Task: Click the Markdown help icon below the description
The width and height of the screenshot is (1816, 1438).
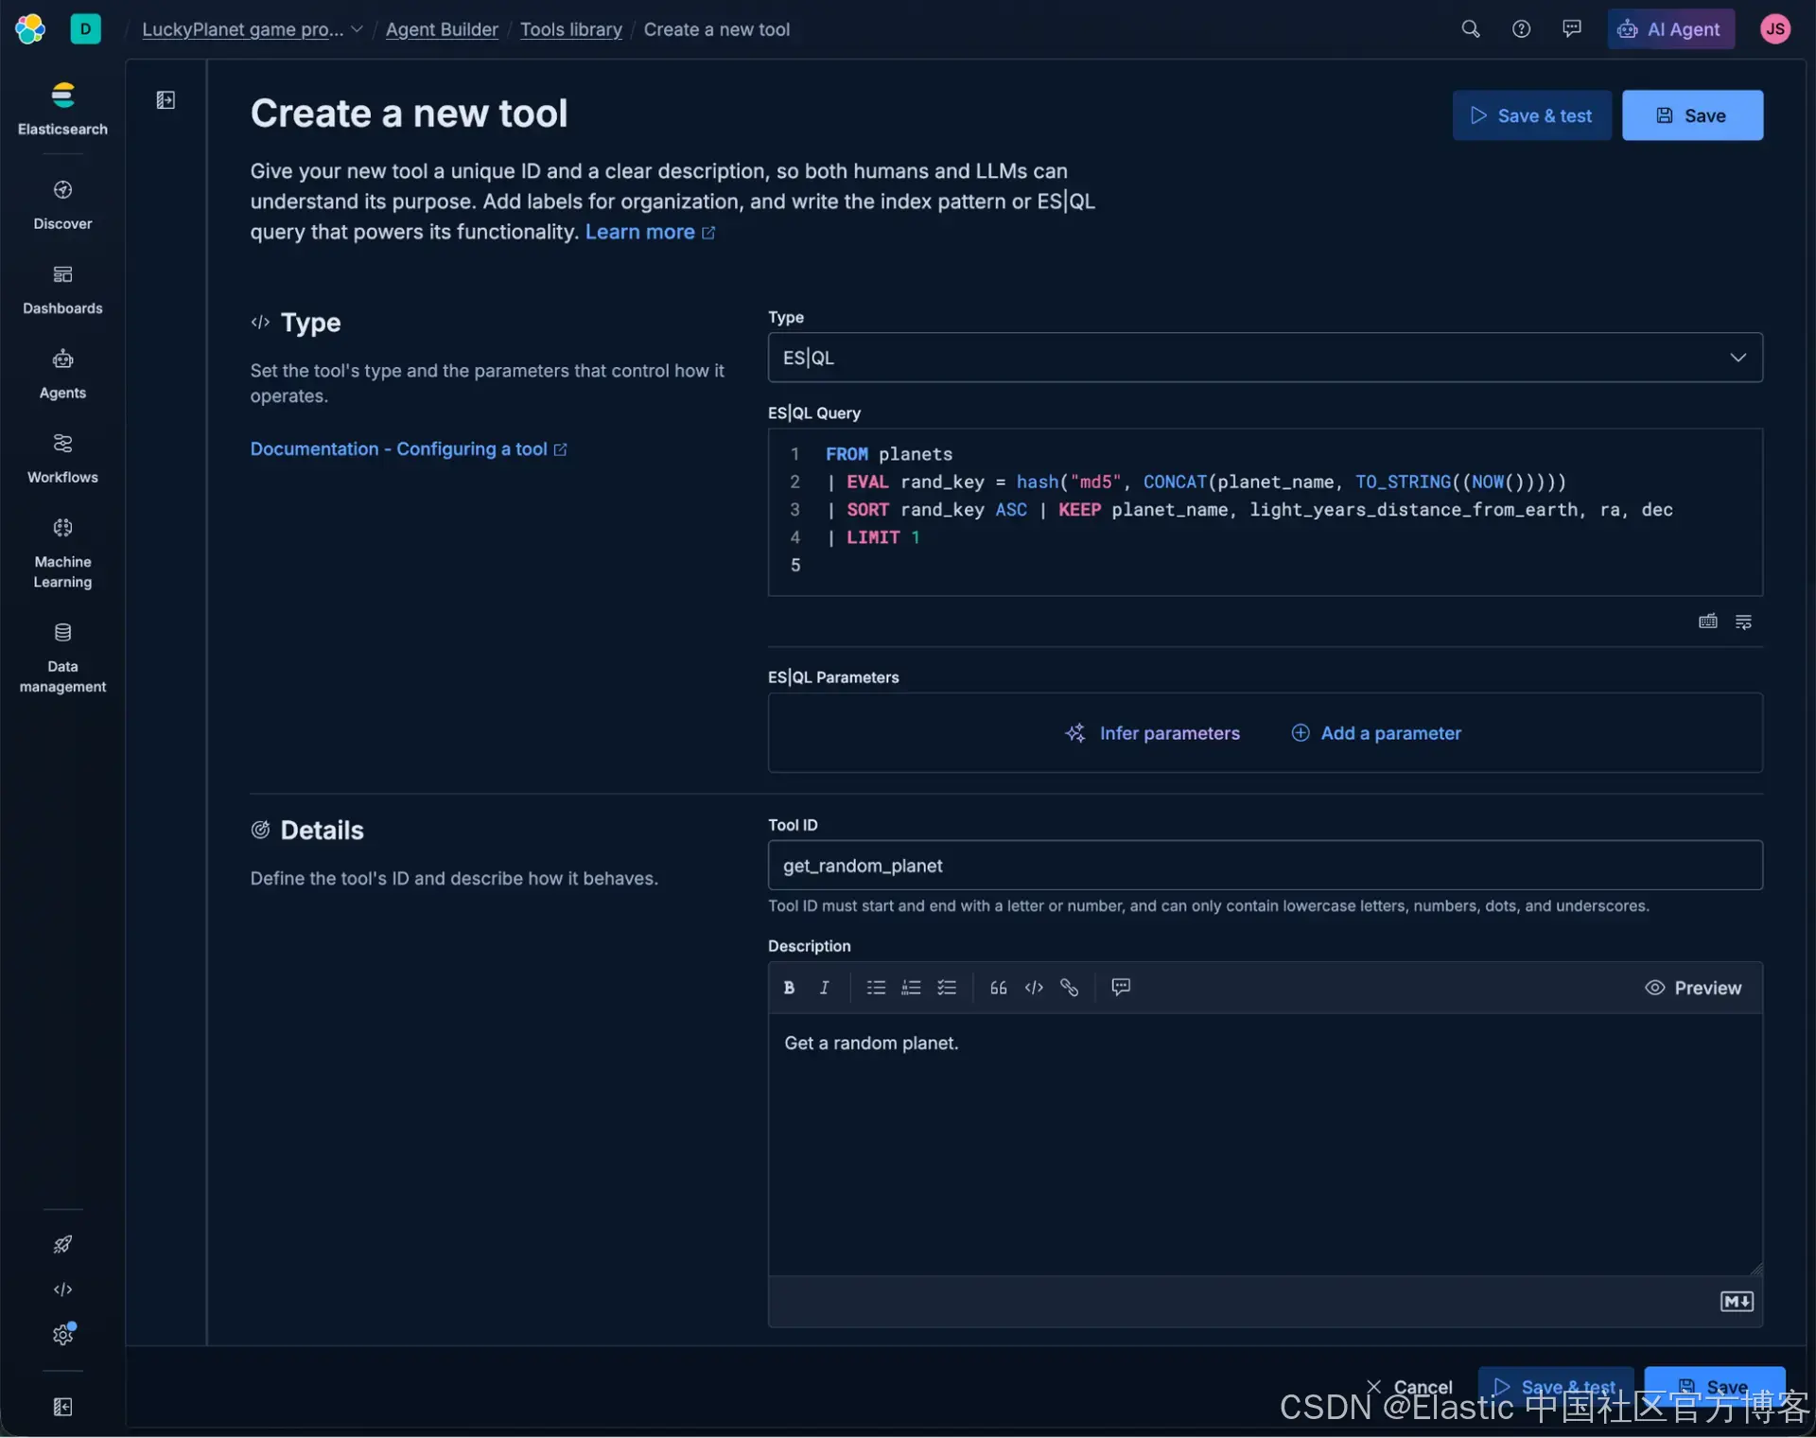Action: click(x=1737, y=1302)
